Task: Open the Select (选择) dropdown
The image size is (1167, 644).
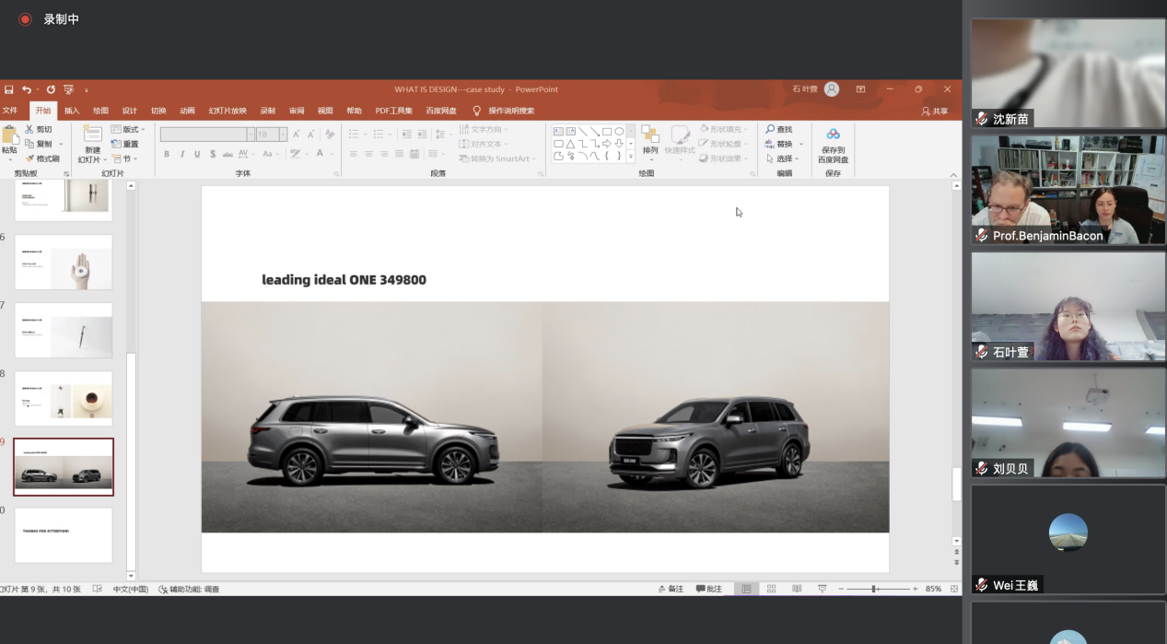Action: click(x=784, y=158)
